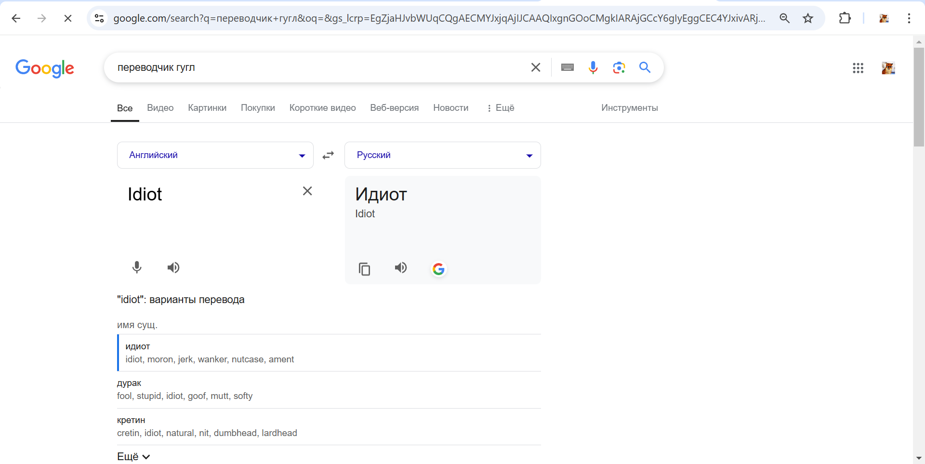The image size is (925, 464).
Task: Expand more translations with Ещё below
Action: point(133,456)
